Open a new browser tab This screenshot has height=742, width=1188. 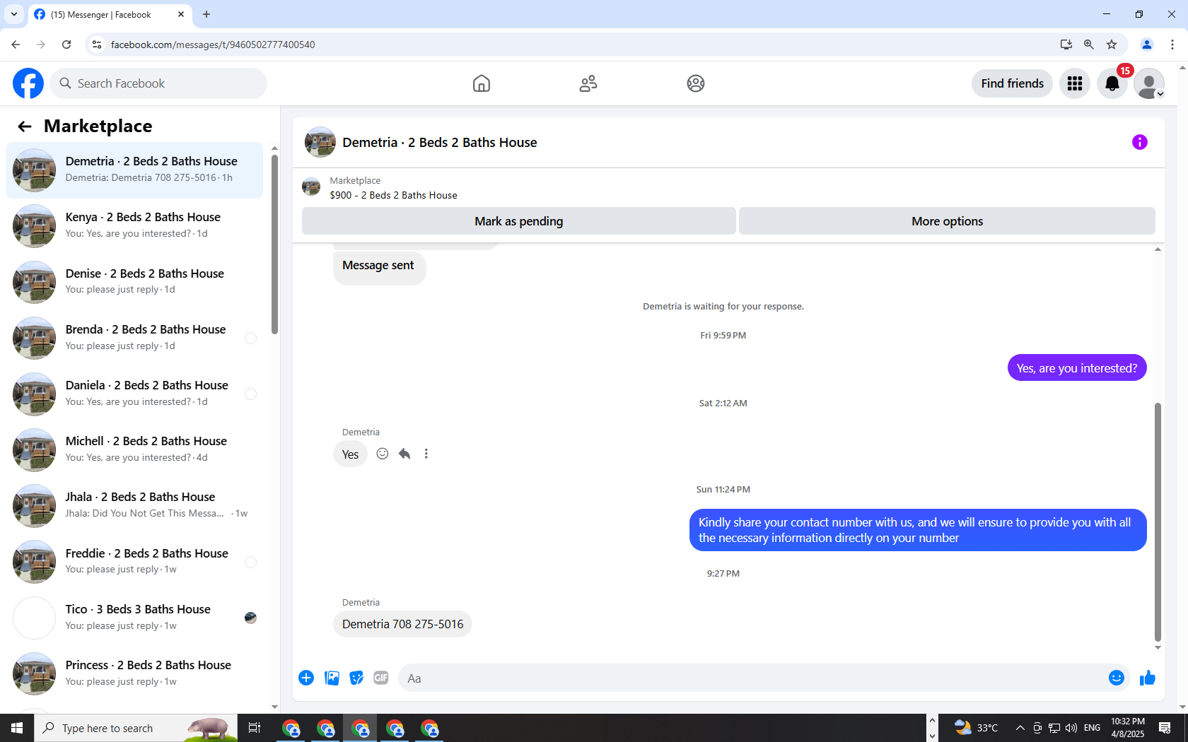pos(206,14)
